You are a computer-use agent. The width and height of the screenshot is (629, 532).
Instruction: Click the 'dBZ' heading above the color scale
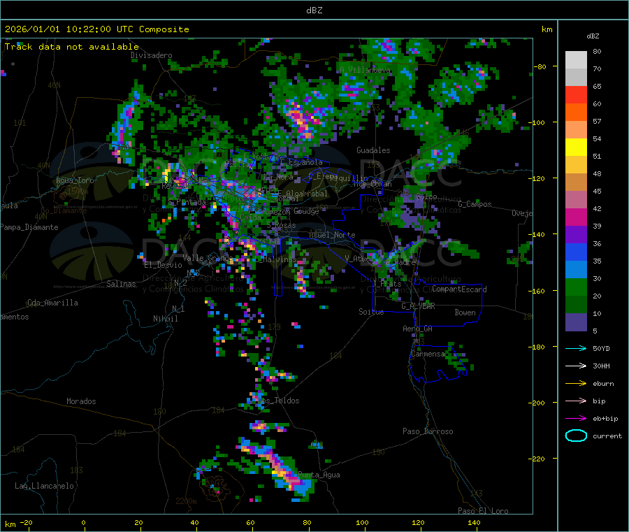[x=593, y=36]
